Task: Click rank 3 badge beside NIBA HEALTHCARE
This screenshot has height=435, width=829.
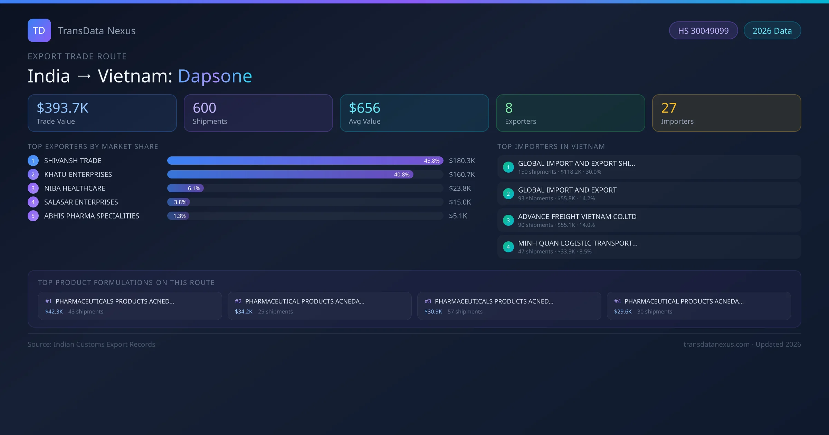Action: (x=33, y=188)
